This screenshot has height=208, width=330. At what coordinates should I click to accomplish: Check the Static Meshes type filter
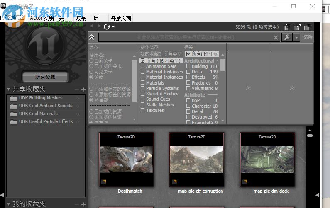coord(143,104)
